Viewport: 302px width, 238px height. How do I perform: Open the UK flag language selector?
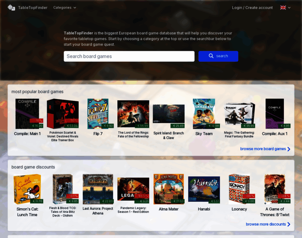pos(285,8)
